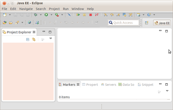Click the Open Task folder icon
The image size is (173, 110).
coord(11,23)
